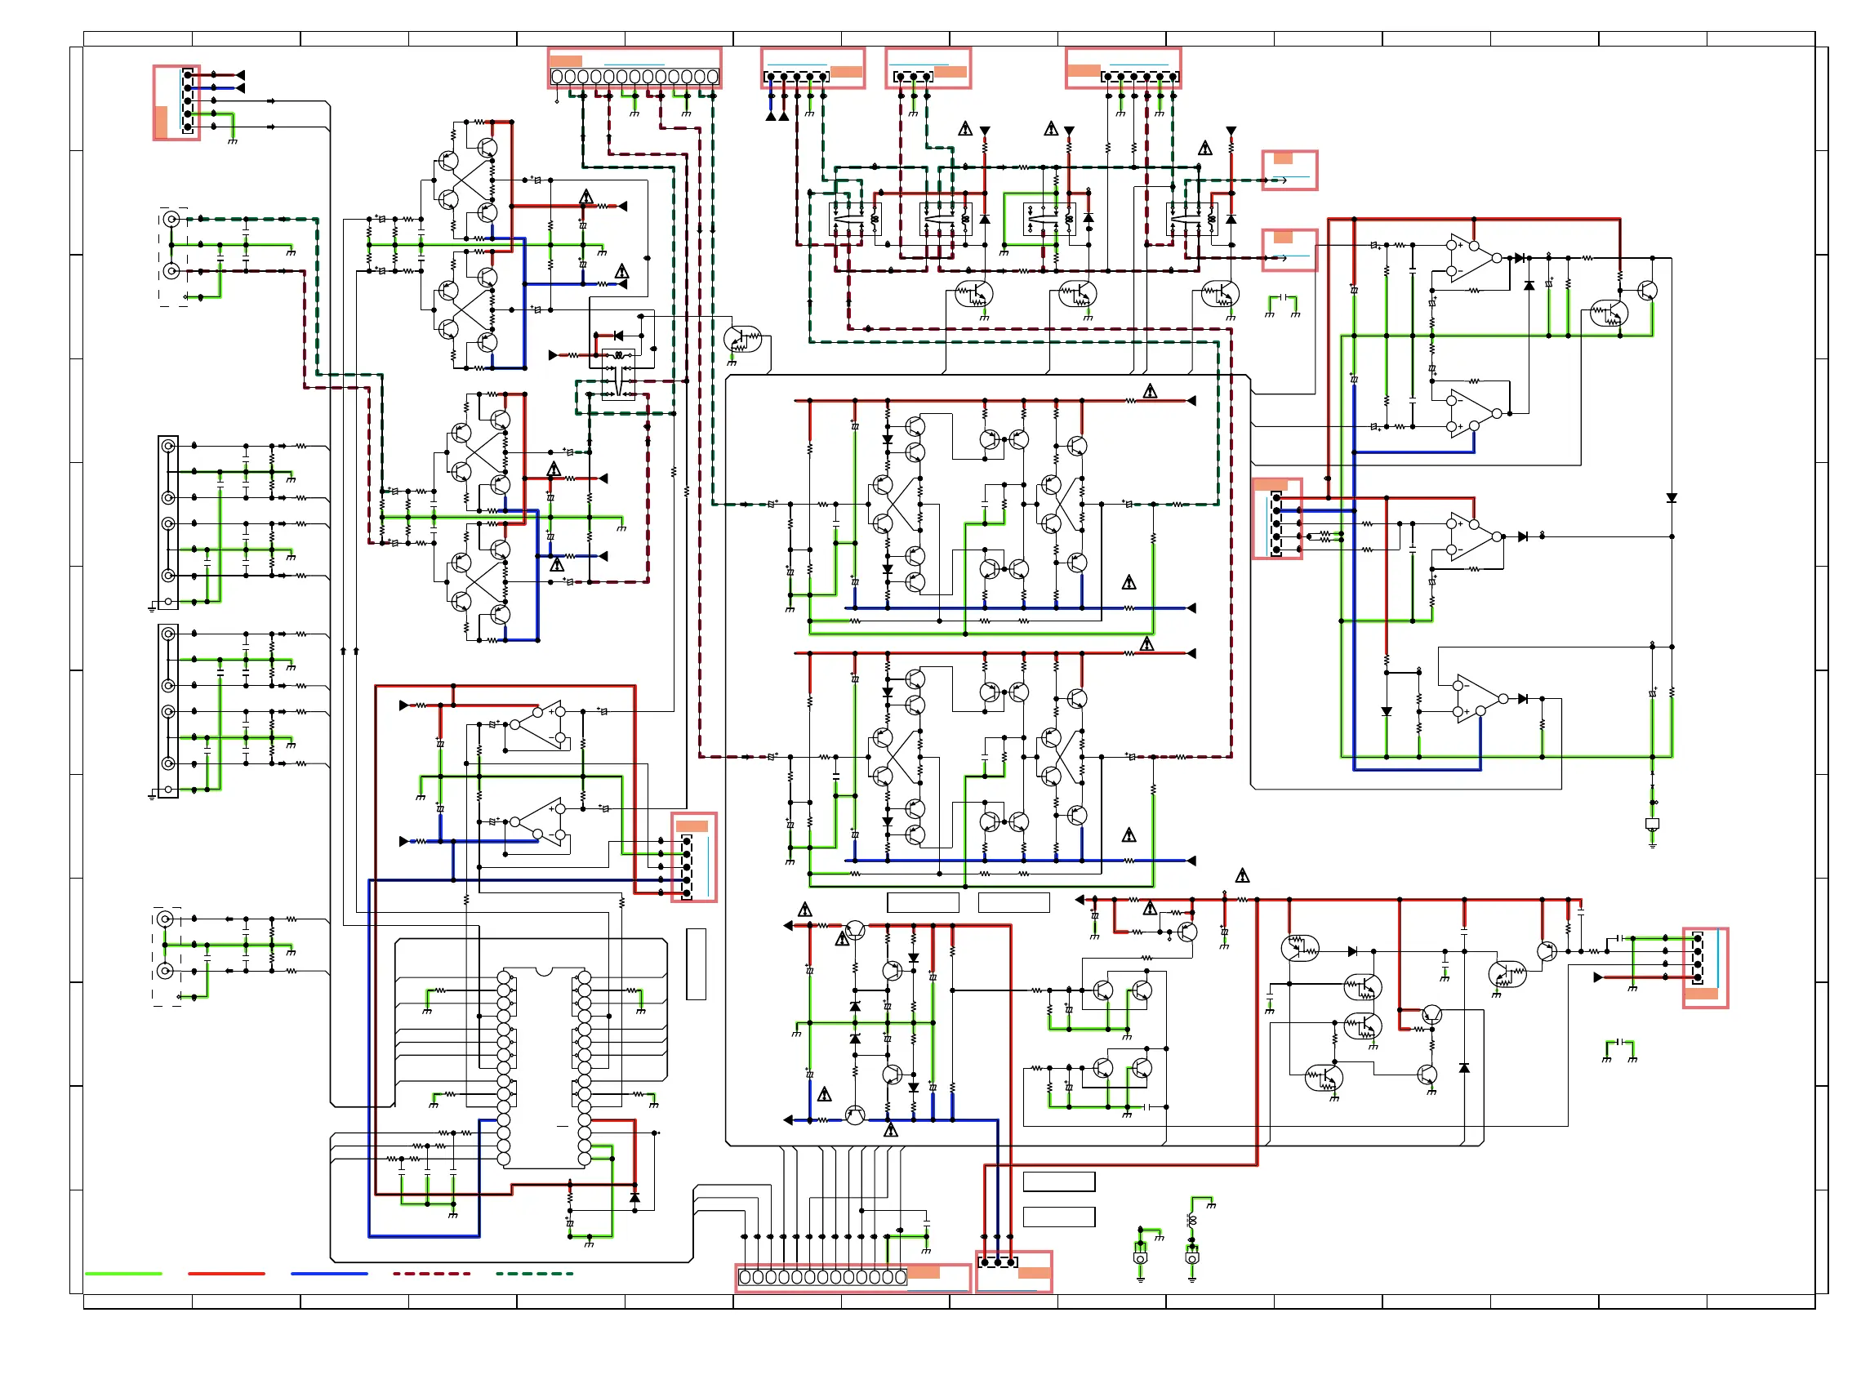Click the solid green legend line

[x=123, y=1274]
